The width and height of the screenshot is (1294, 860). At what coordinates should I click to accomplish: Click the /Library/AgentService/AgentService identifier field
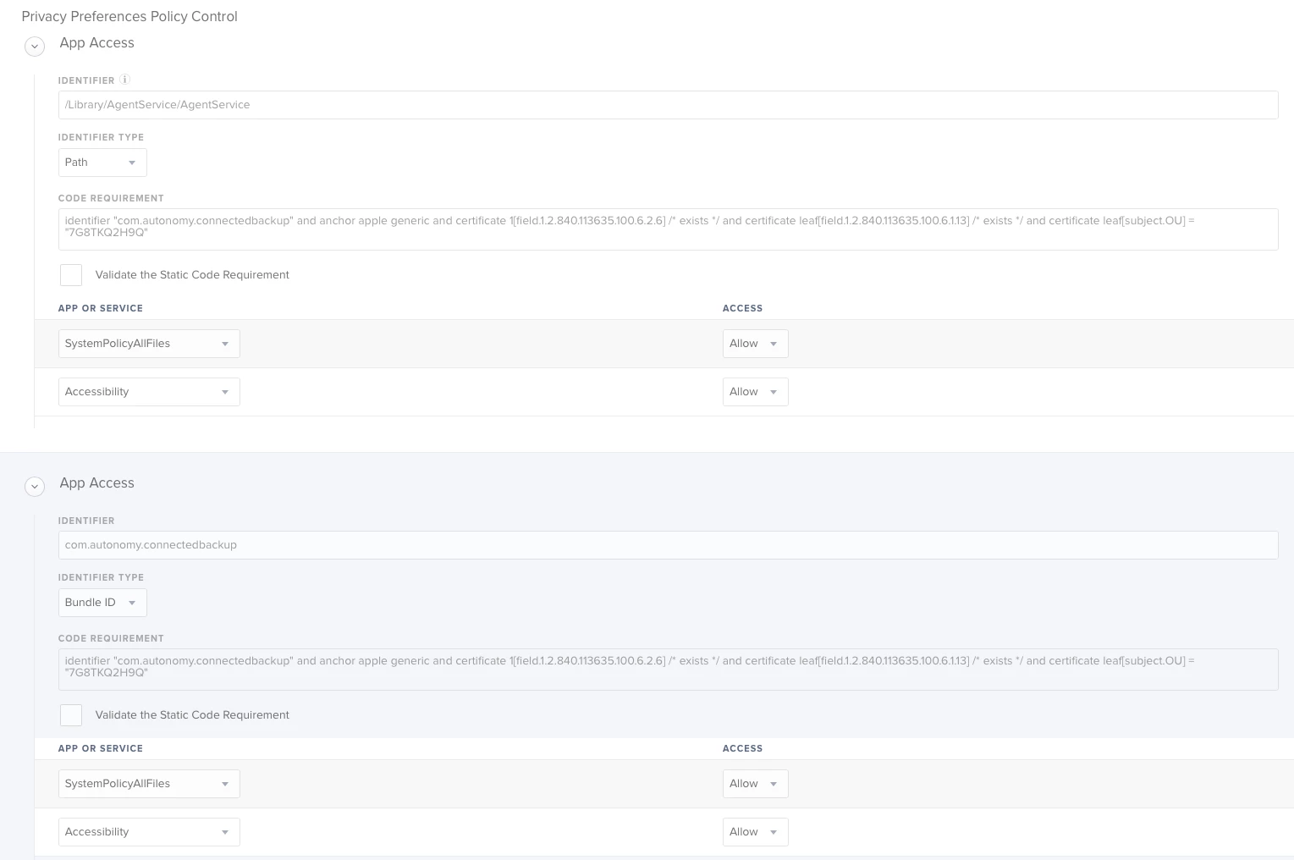[668, 105]
